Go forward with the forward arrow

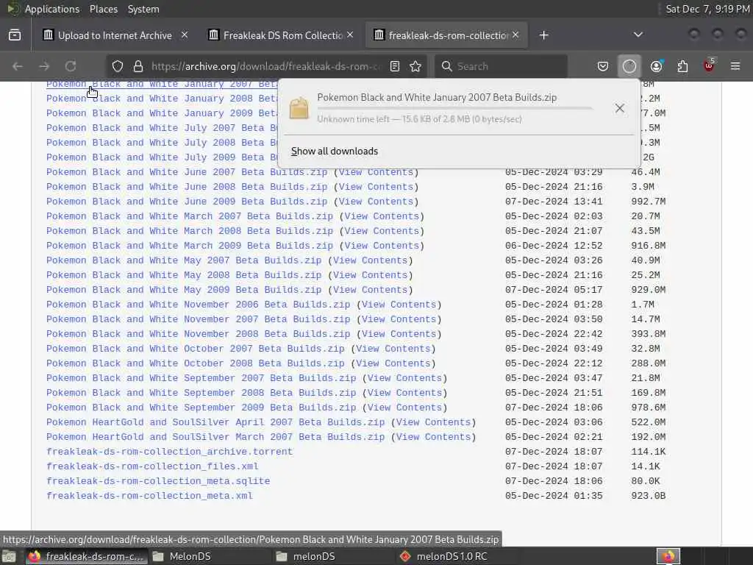44,66
